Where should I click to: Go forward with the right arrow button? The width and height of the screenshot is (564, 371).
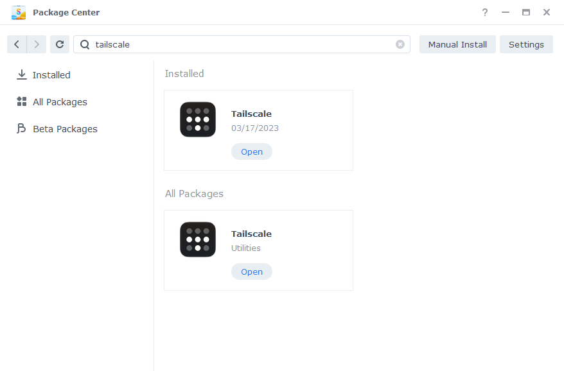[37, 44]
